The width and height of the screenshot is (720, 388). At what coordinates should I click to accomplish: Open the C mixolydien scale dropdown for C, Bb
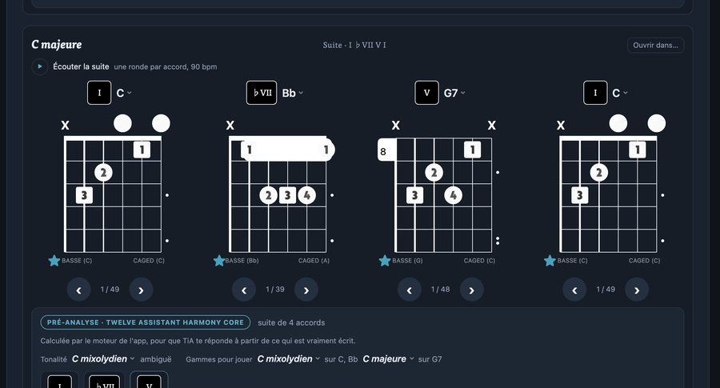click(x=288, y=359)
